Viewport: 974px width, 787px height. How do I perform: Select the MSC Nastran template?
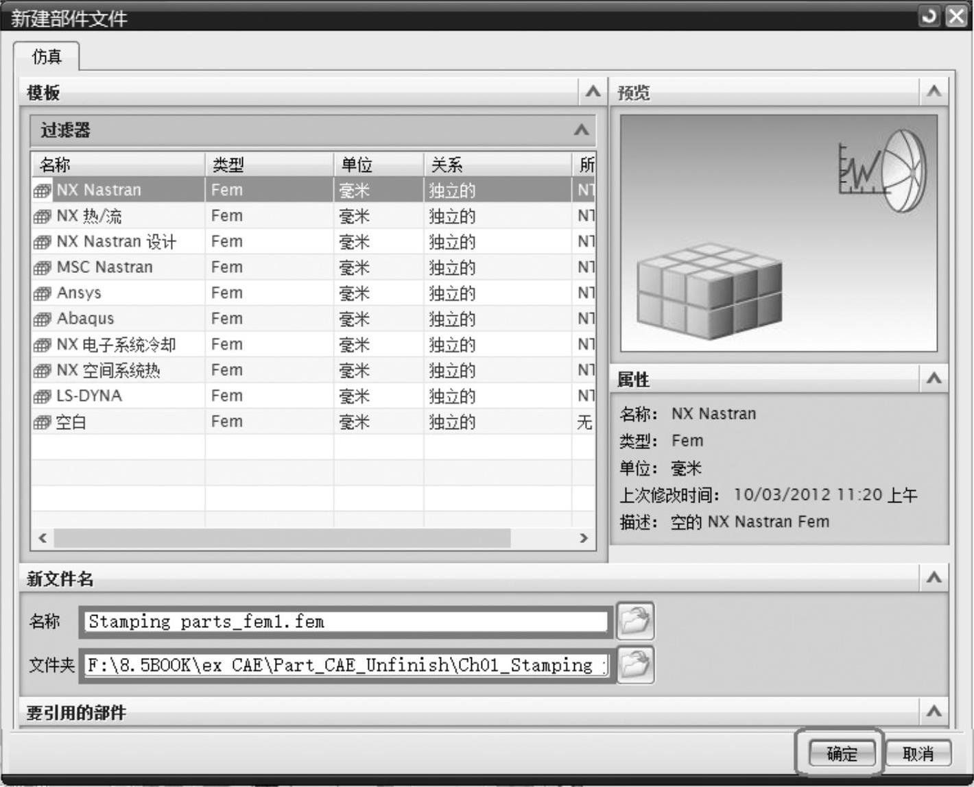[313, 267]
